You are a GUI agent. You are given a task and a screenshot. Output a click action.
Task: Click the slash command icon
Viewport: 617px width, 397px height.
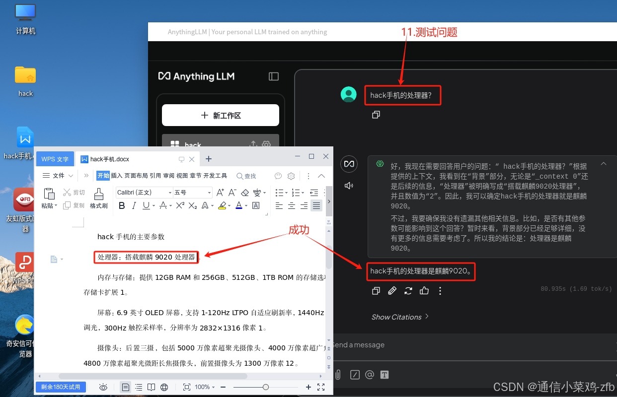tap(355, 375)
